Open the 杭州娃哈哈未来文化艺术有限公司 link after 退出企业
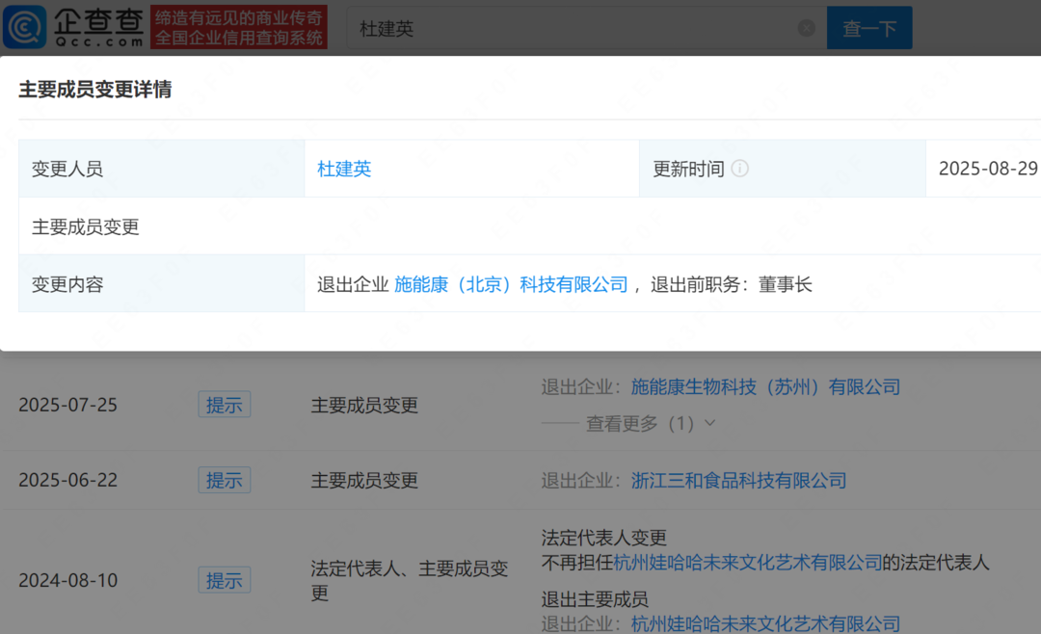The height and width of the screenshot is (634, 1041). point(764,623)
